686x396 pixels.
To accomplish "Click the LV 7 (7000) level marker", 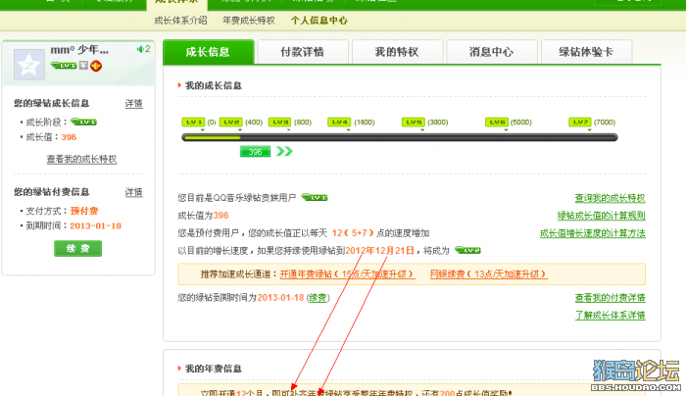I will [x=580, y=123].
